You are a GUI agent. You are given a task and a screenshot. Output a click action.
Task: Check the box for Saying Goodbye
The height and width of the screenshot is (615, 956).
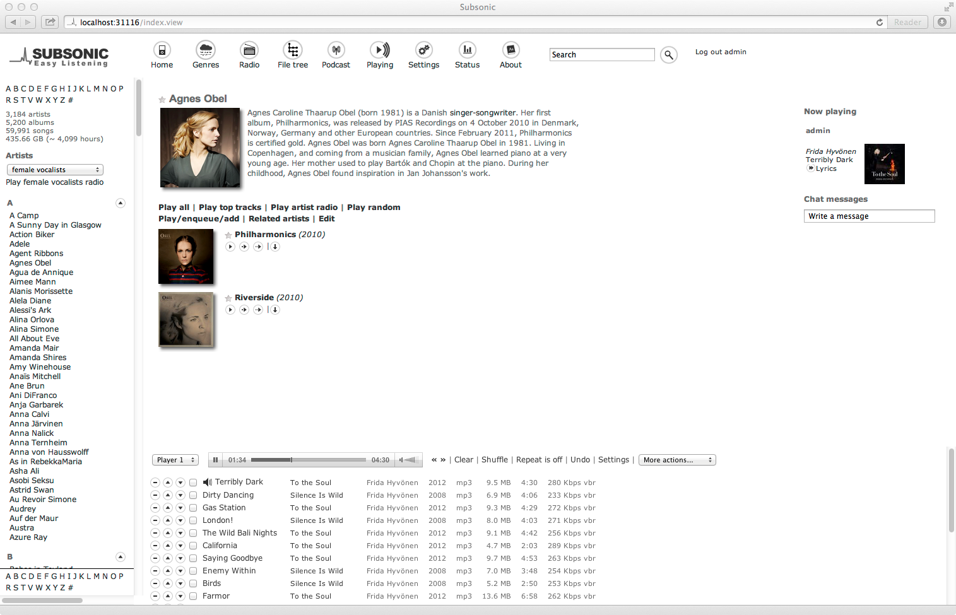click(193, 558)
